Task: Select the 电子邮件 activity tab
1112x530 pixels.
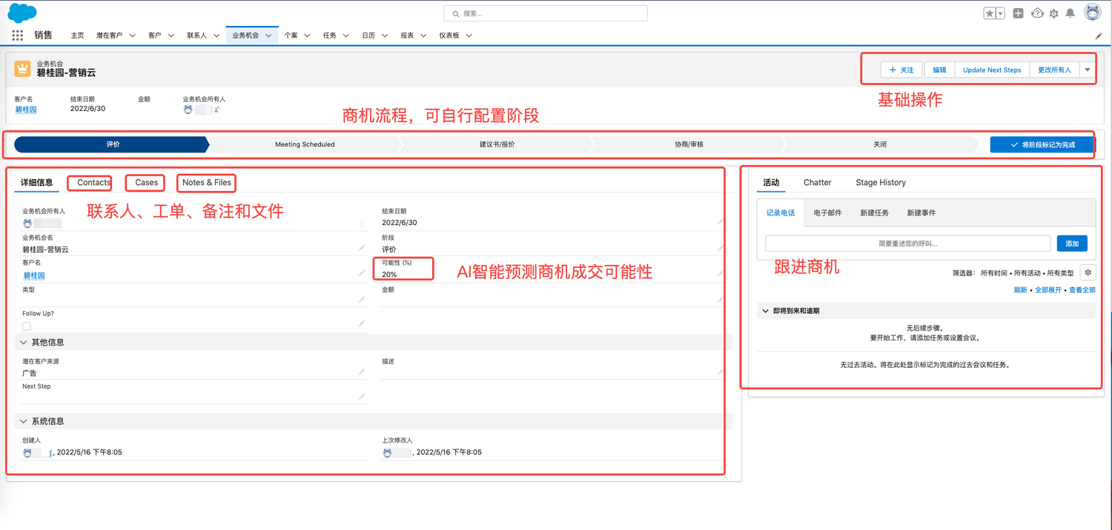Action: (827, 213)
